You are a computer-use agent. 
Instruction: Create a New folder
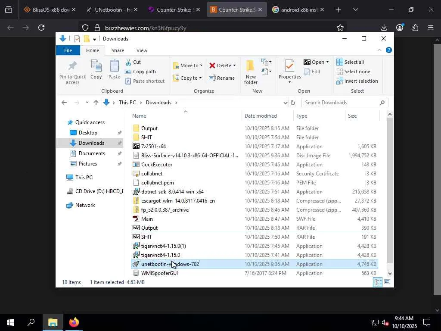tap(251, 72)
